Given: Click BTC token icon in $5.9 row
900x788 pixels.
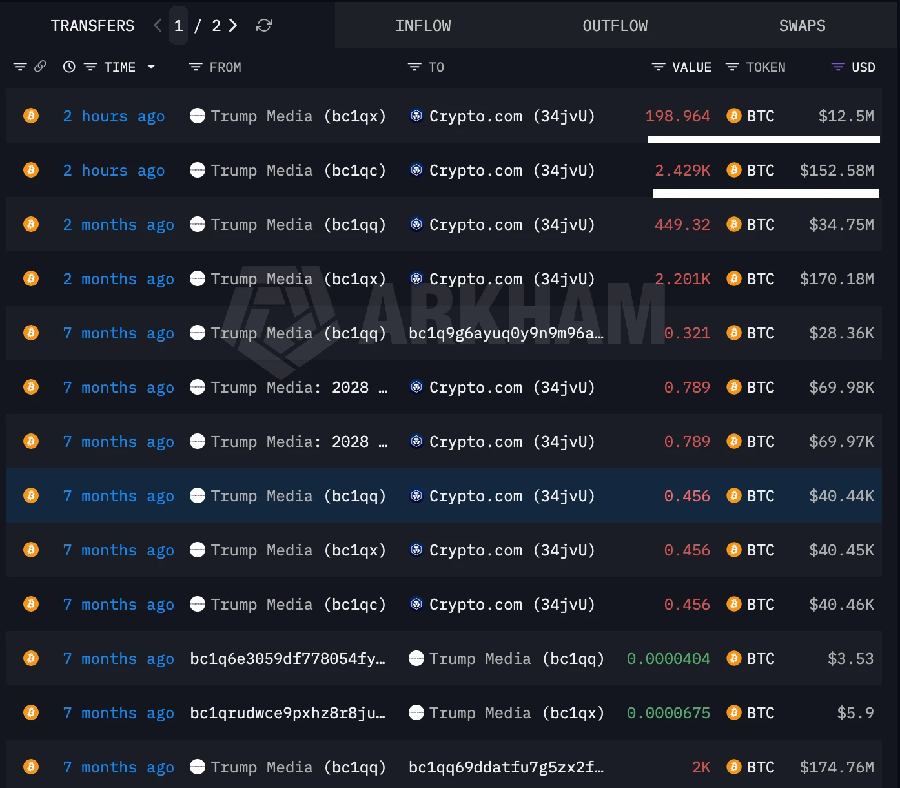Looking at the screenshot, I should point(733,712).
